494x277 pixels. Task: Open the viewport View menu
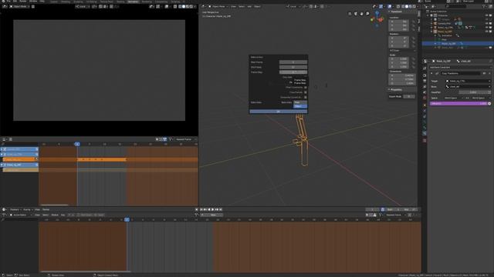click(233, 7)
